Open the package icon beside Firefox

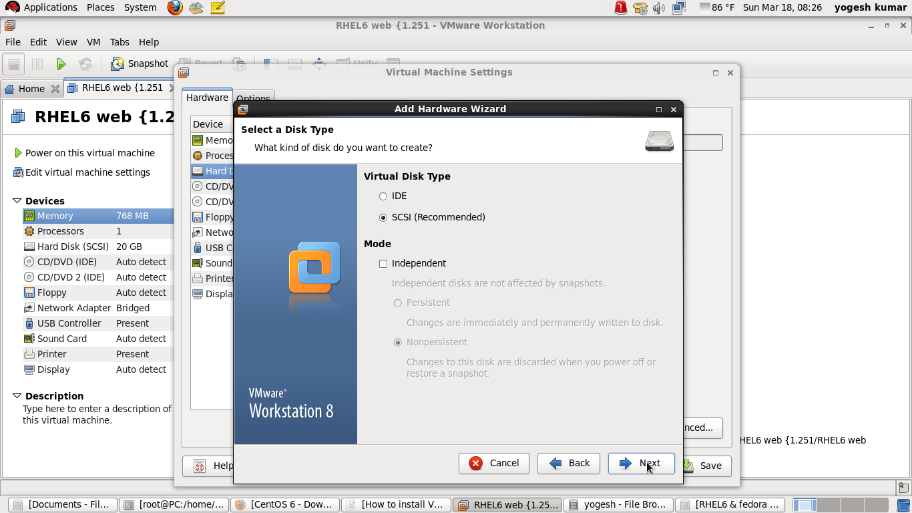[196, 7]
